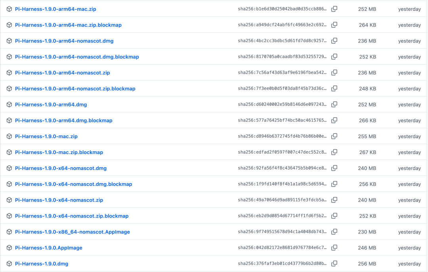Download Pi-Harness-1.9.0-arm64-nomascot.zip
Viewport: 428px width, 272px height.
click(62, 73)
